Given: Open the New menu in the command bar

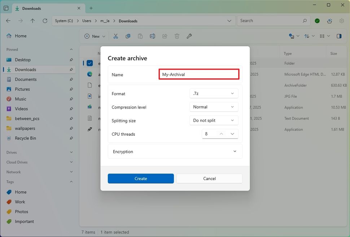Looking at the screenshot, I should (x=95, y=36).
